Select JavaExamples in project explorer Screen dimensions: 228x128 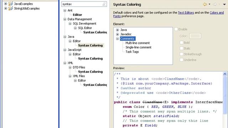23,4
